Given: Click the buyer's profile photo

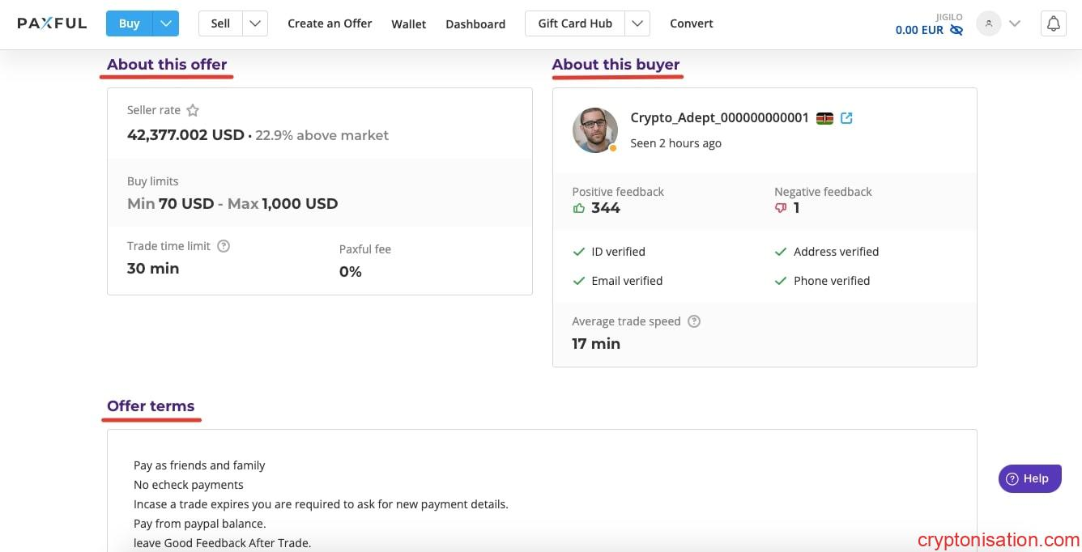Looking at the screenshot, I should tap(594, 130).
